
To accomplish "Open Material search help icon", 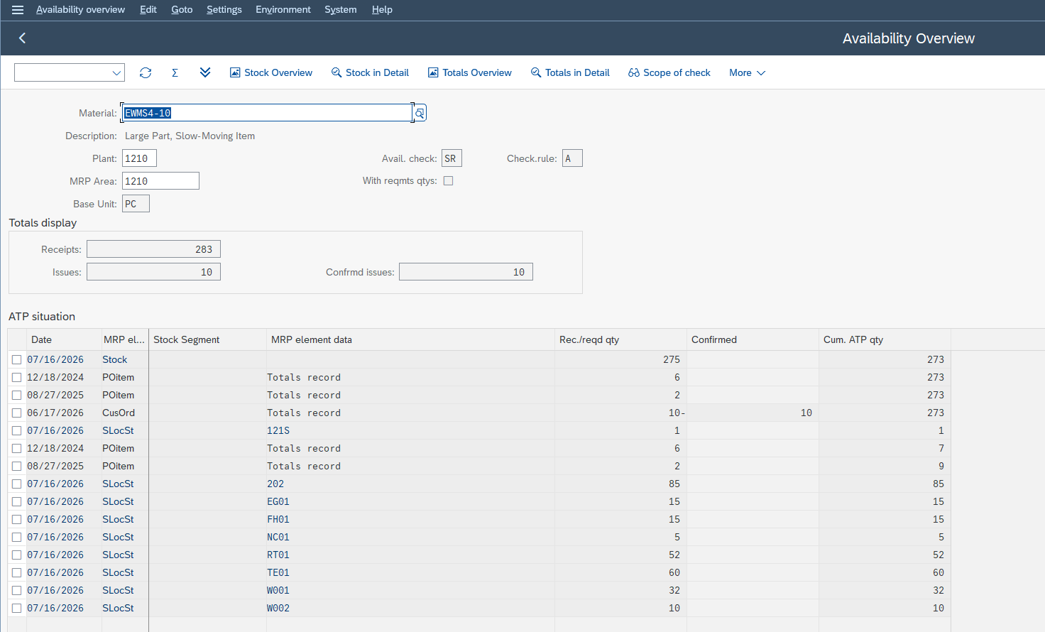I will tap(420, 113).
